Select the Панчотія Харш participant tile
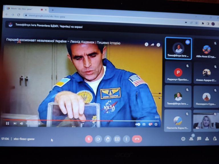Image resolution: width=219 pixels, height=164 pixels. [178, 120]
